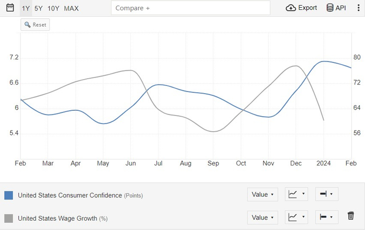This screenshot has height=230, width=365.
Task: Delete the Wage Growth series
Action: pos(351,215)
